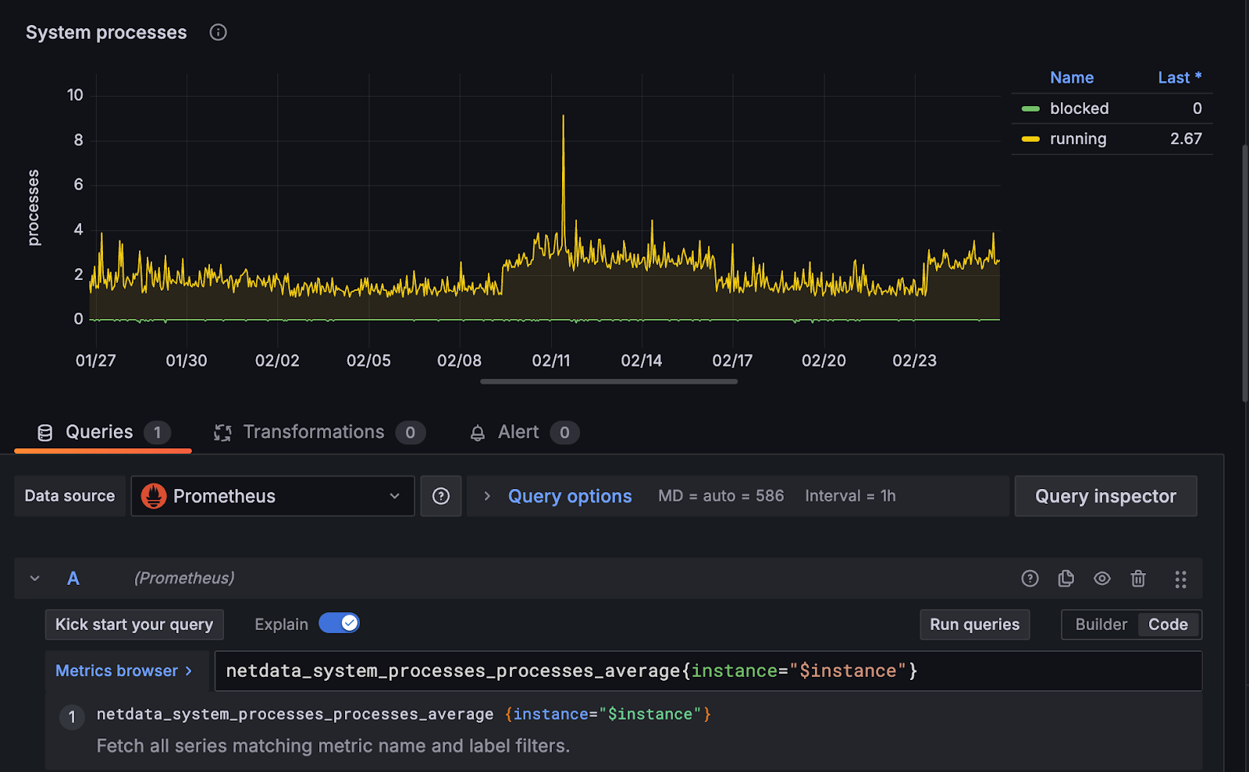Enable the Explain toggle
The height and width of the screenshot is (772, 1249).
point(339,623)
